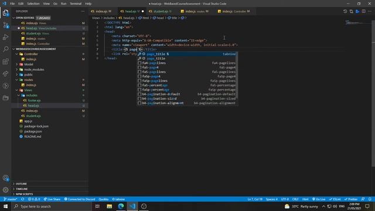Click the Visual Studio Code taskbar icon
Viewport: 375px width, 211px height.
coord(132,206)
